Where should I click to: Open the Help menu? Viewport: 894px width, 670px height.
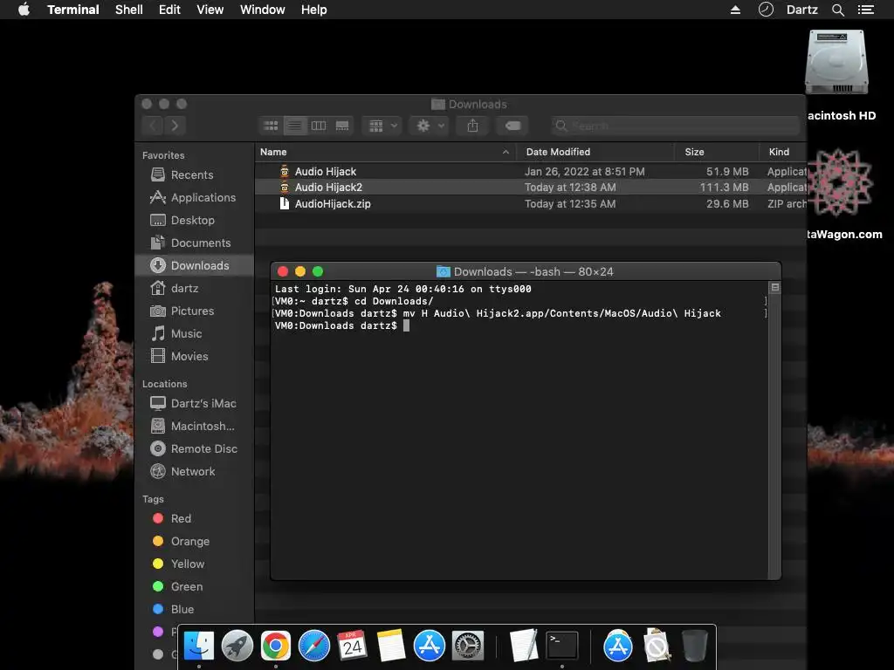coord(314,10)
